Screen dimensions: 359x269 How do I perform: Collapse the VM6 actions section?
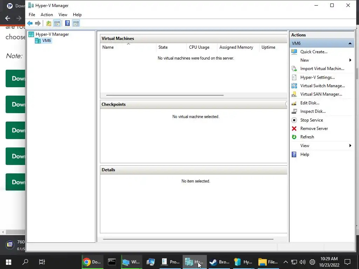[x=350, y=43]
